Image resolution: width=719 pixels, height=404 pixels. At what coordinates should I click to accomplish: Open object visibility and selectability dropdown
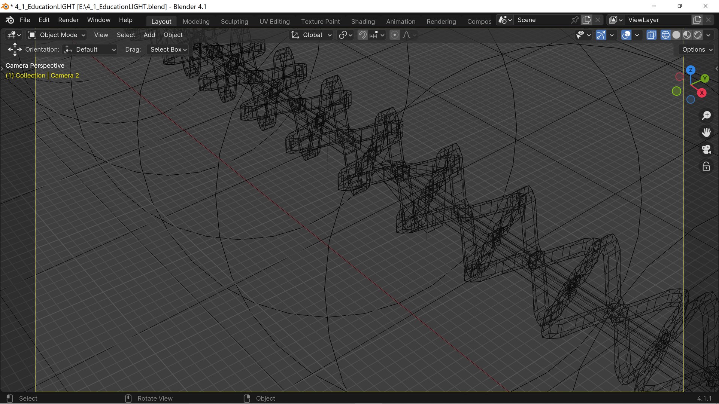pyautogui.click(x=583, y=35)
